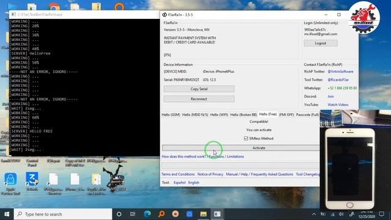Expand the hidden tray icons chevron

(313, 214)
